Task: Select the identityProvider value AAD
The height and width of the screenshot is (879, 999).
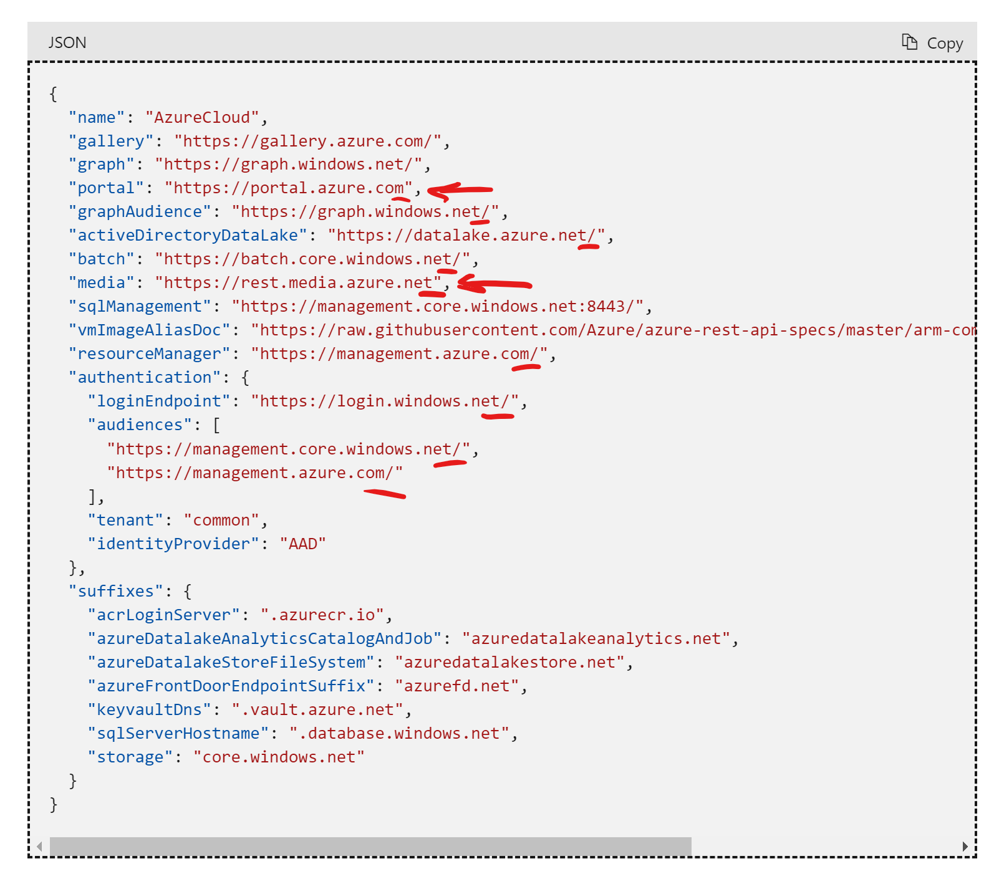Action: tap(302, 543)
